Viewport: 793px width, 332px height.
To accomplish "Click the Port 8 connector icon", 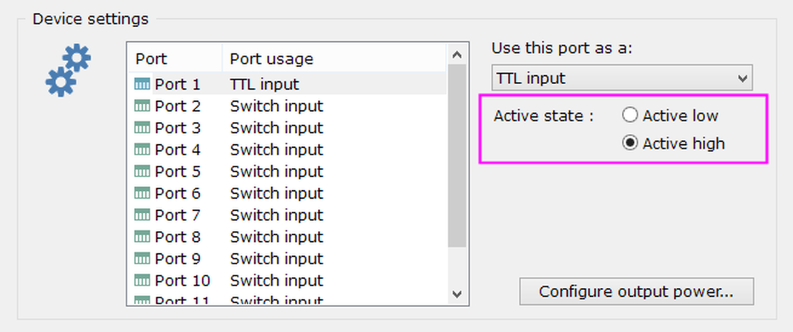I will 142,237.
